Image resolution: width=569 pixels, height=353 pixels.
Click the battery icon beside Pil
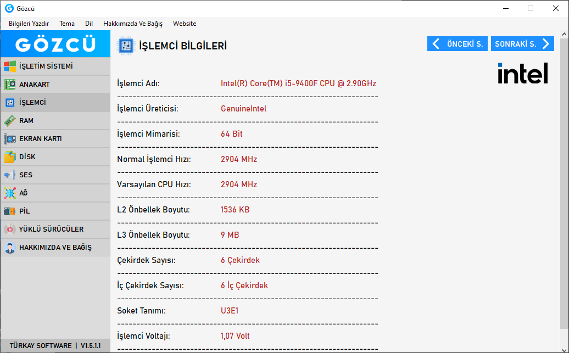click(x=10, y=211)
